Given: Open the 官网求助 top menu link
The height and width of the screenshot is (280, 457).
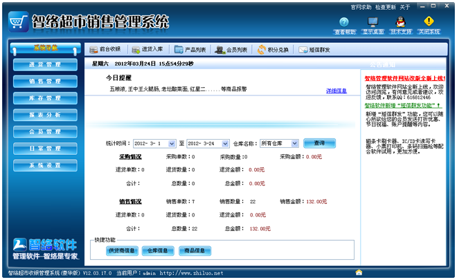Looking at the screenshot, I should [361, 7].
